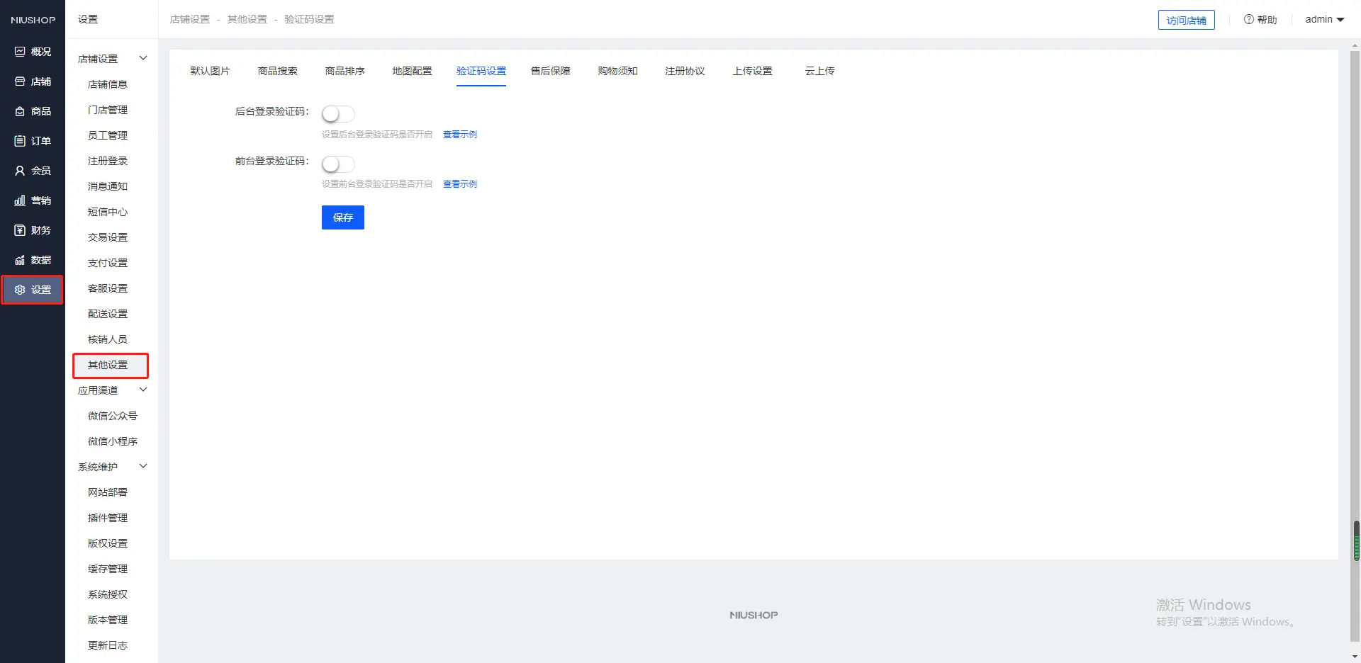
Task: Open the admin account dropdown
Action: [x=1324, y=19]
